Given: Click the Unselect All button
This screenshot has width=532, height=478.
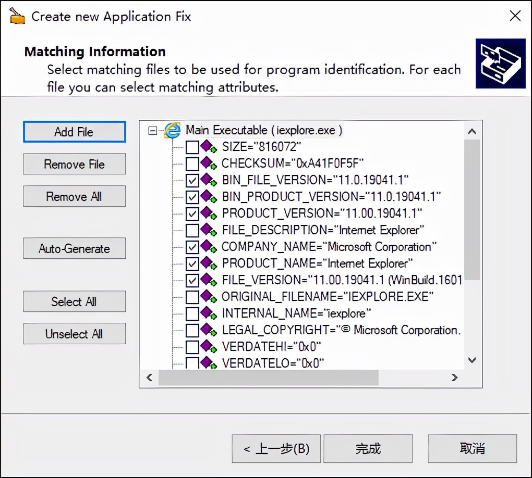Looking at the screenshot, I should coord(74,334).
